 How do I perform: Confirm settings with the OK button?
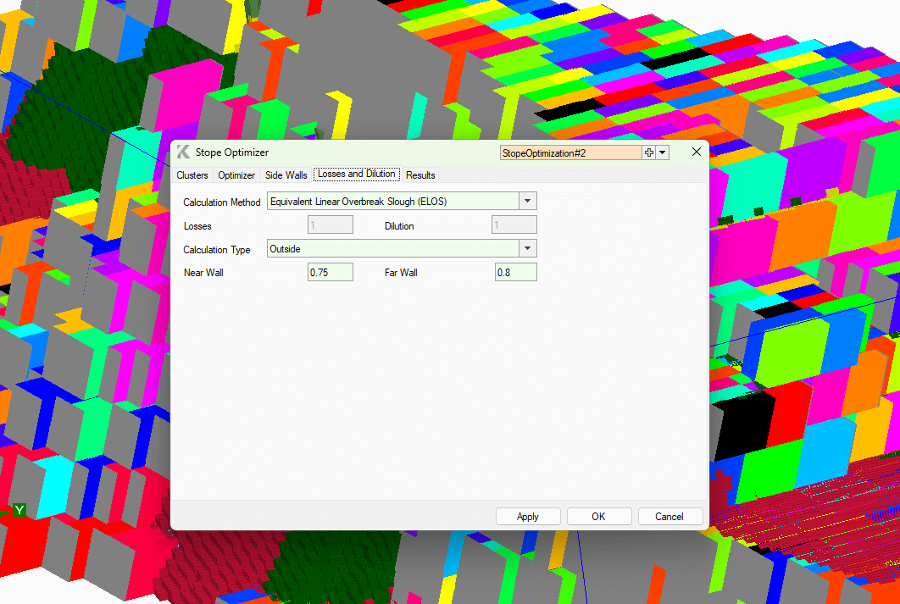599,516
